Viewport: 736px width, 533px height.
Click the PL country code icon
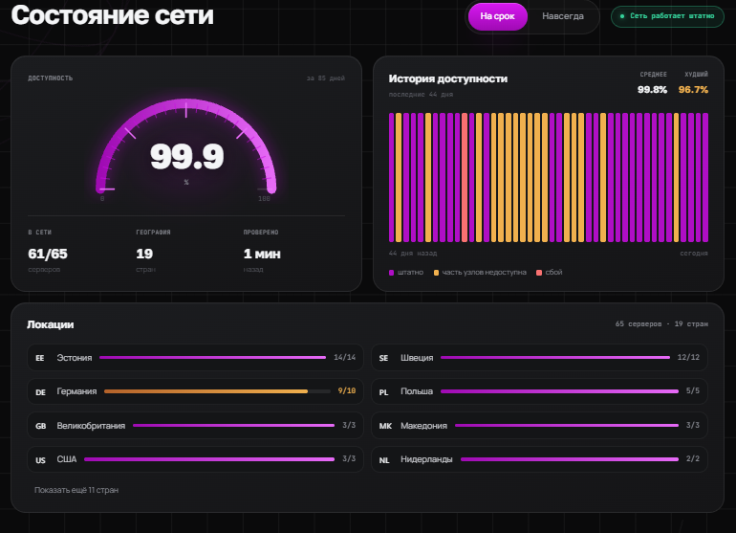pos(383,392)
